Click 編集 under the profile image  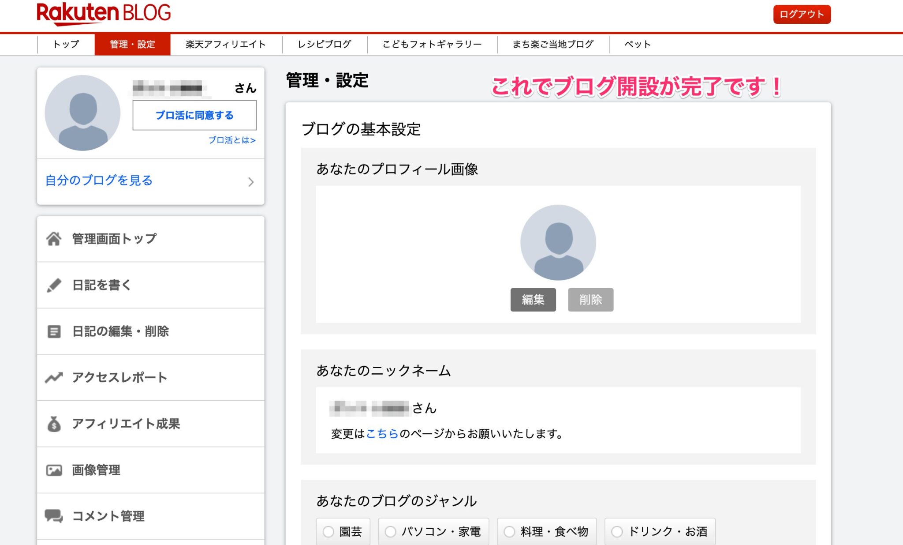pos(533,300)
